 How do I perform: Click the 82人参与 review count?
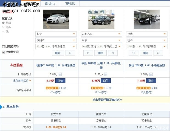tap(101, 92)
